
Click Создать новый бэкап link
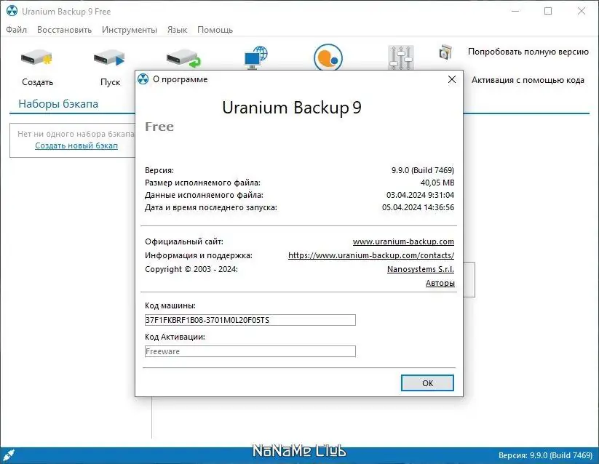76,145
